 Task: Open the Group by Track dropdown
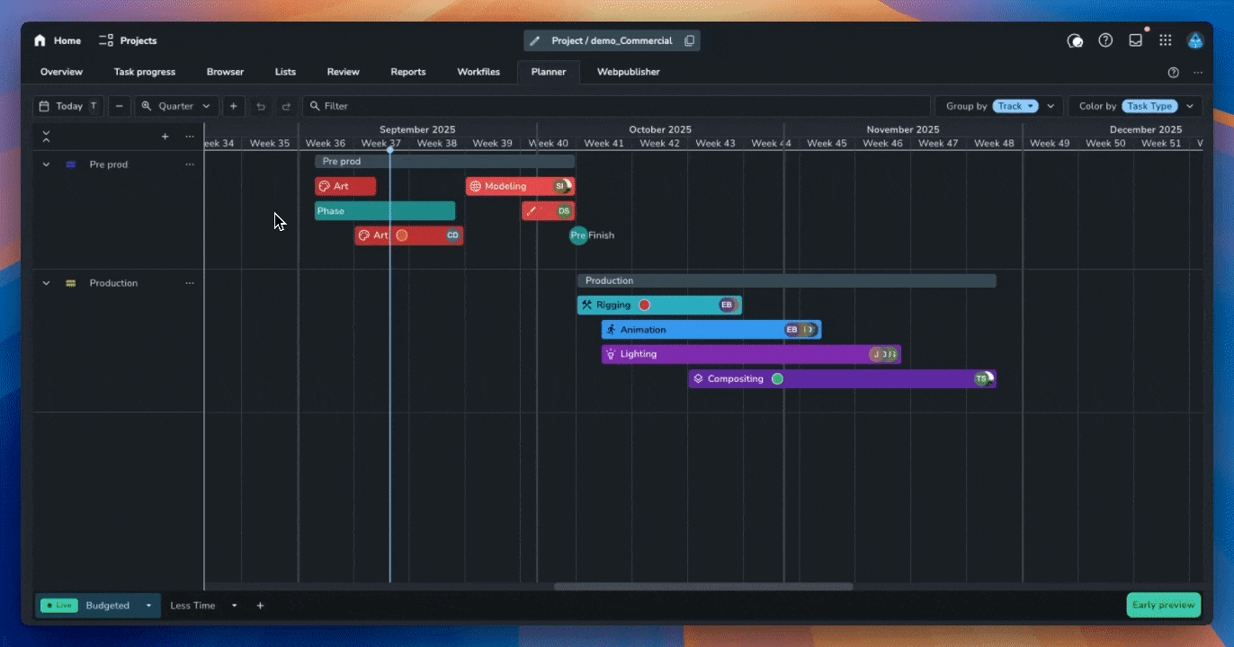coord(1015,106)
